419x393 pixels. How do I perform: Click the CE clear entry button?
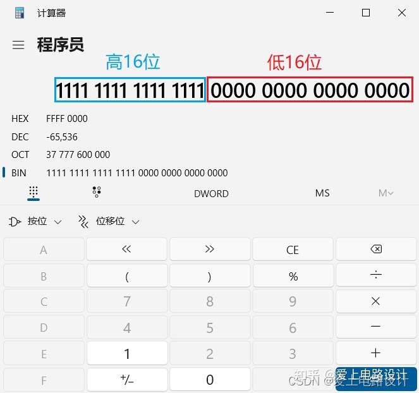click(293, 250)
